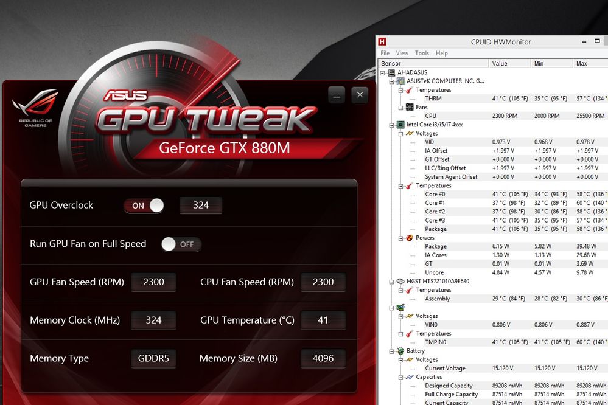Open the File menu in HWMonitor
Image resolution: width=608 pixels, height=405 pixels.
385,53
